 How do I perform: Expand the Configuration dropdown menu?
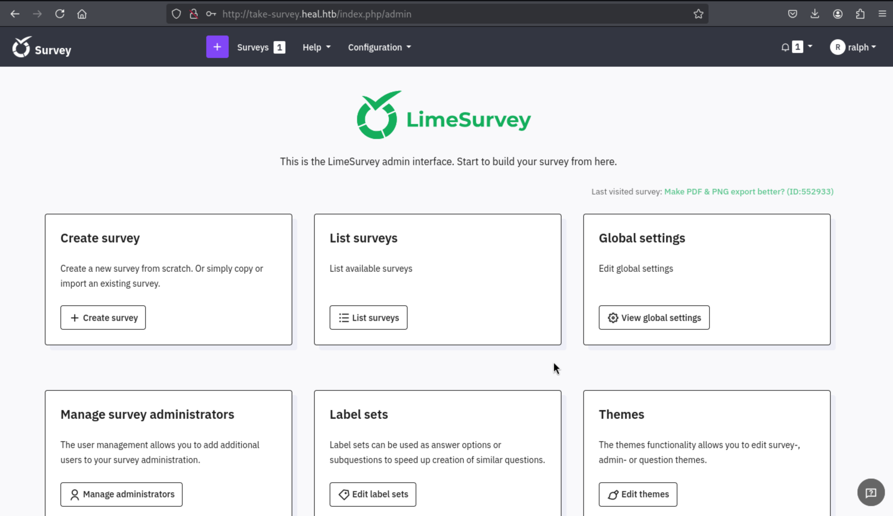[x=379, y=47]
